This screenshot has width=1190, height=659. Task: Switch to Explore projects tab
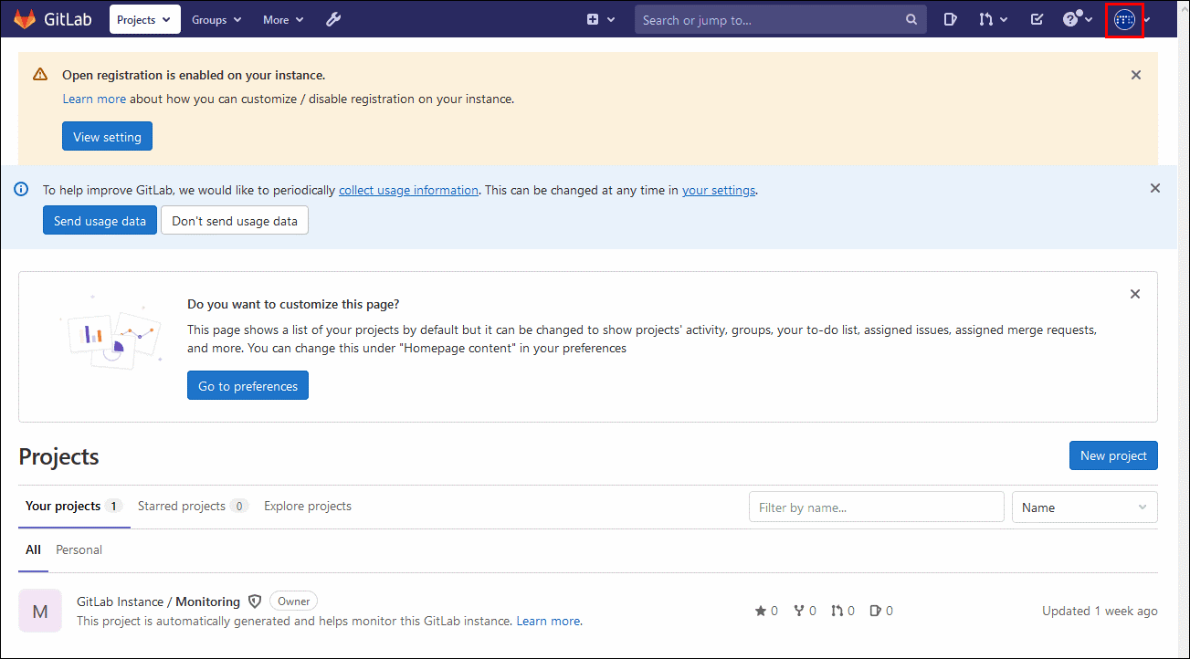(x=308, y=506)
